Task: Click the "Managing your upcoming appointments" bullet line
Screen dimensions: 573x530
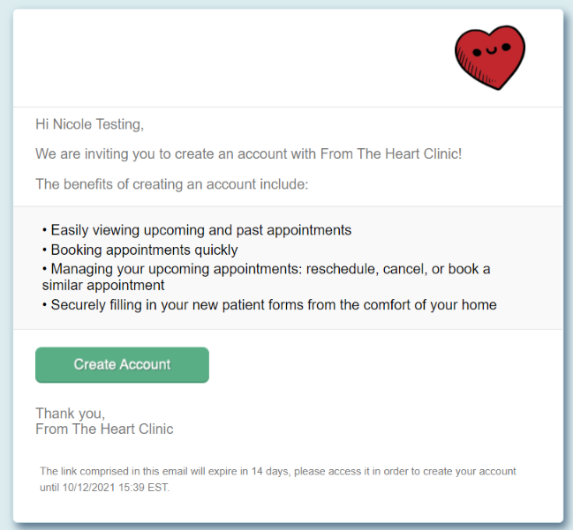Action: coord(265,268)
